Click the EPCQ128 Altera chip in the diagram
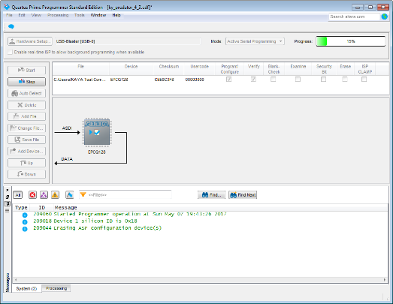This screenshot has width=393, height=304. 97,132
